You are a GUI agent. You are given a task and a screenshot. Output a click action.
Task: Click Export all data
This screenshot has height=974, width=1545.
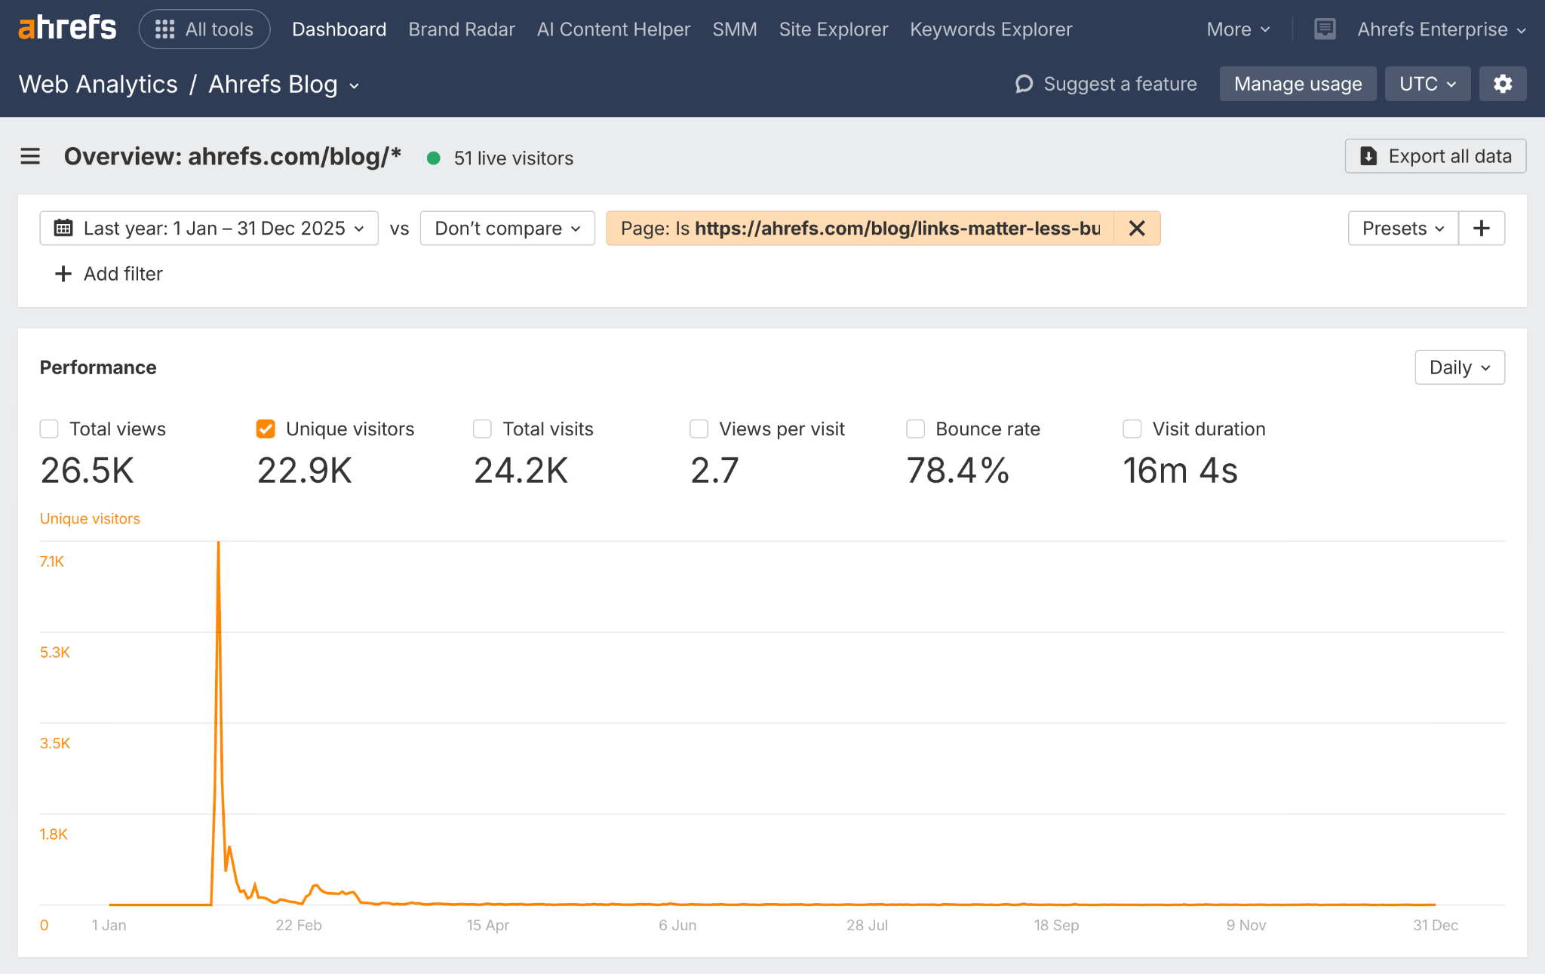[1434, 156]
